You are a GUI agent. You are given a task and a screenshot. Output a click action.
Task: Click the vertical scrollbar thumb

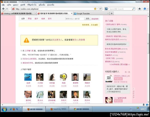click(x=148, y=43)
